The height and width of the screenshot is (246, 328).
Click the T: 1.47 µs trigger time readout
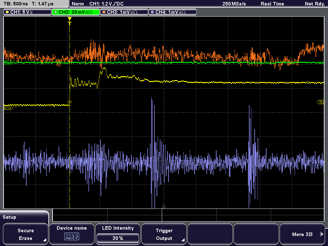coord(43,4)
